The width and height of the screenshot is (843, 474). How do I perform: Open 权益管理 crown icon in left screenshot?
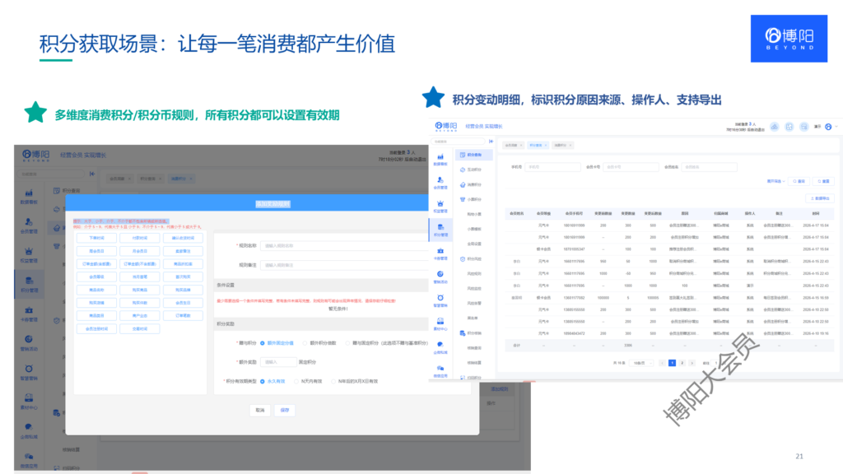coord(29,252)
